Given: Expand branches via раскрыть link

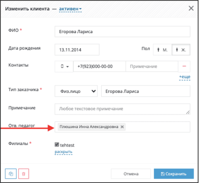Looking at the screenshot, I should [63, 152].
